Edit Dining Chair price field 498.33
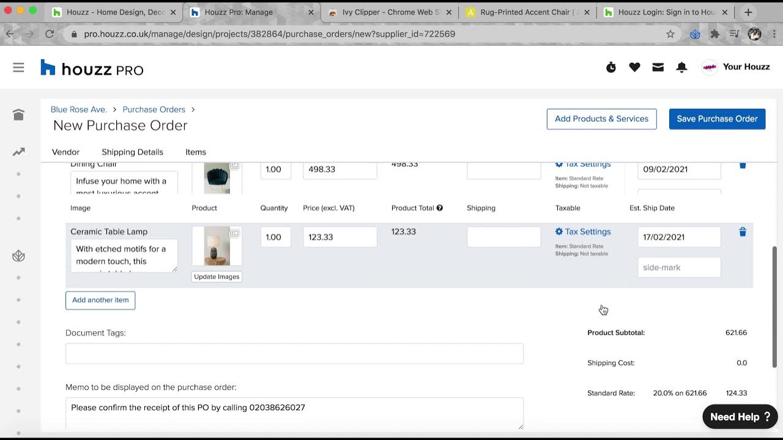 click(x=340, y=170)
